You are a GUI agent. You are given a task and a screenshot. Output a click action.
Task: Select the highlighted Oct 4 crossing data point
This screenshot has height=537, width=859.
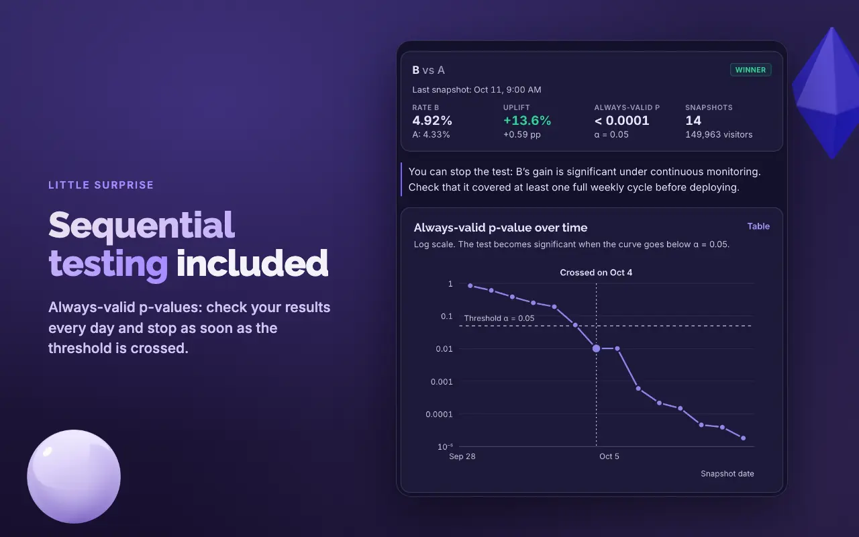(596, 348)
